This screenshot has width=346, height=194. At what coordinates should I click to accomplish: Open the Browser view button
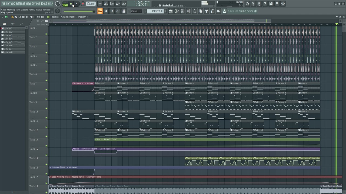195,11
